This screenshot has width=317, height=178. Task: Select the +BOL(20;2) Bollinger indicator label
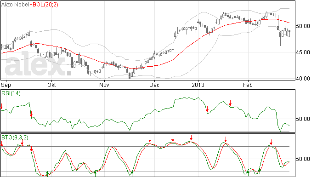tap(44, 5)
